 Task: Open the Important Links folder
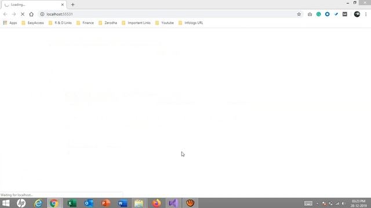tap(136, 23)
